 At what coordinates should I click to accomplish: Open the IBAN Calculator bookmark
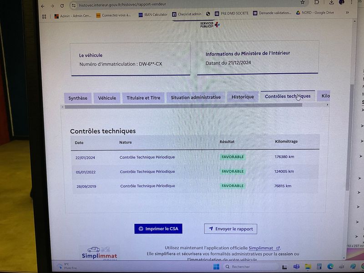pyautogui.click(x=153, y=15)
